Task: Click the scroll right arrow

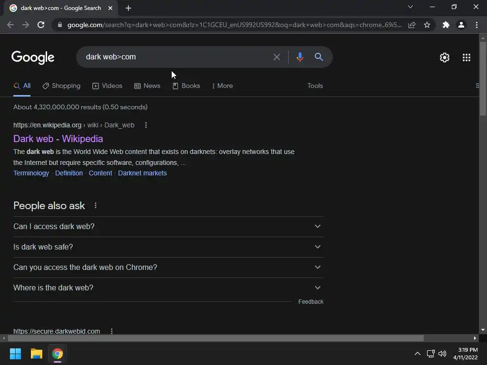Action: (475, 338)
